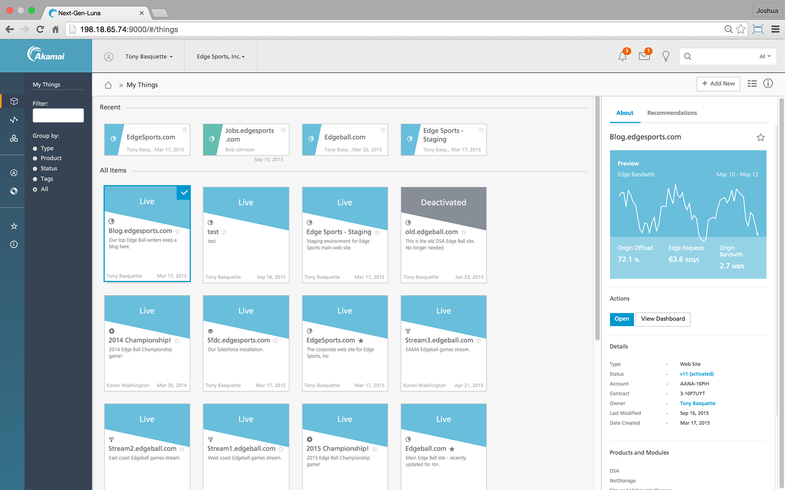Toggle favorite star on recent EdgeSports.com card
785x490 pixels.
185,130
